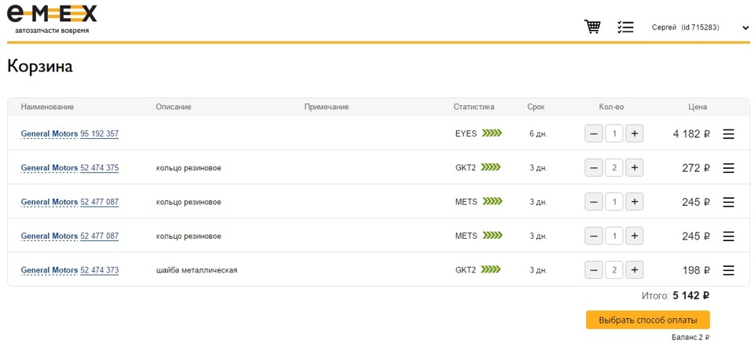Open hamburger menu for 52 474 375 row
This screenshot has width=755, height=344.
pos(728,168)
